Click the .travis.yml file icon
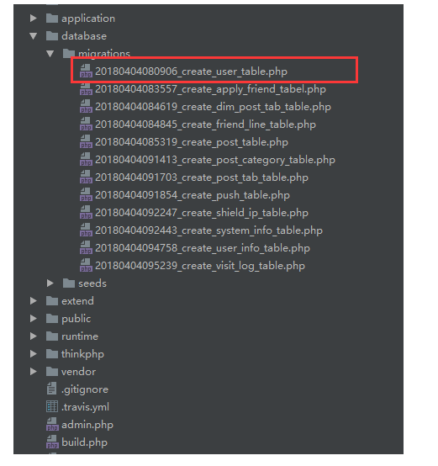 tap(52, 406)
